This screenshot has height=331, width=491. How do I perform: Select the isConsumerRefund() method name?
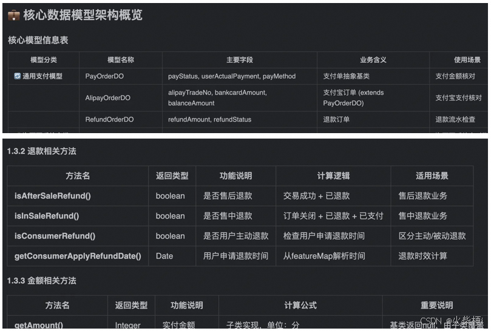click(55, 236)
